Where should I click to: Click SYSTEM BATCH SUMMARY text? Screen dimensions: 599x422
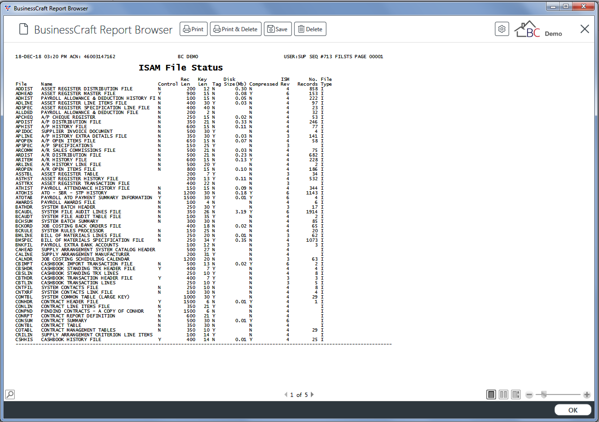click(70, 221)
